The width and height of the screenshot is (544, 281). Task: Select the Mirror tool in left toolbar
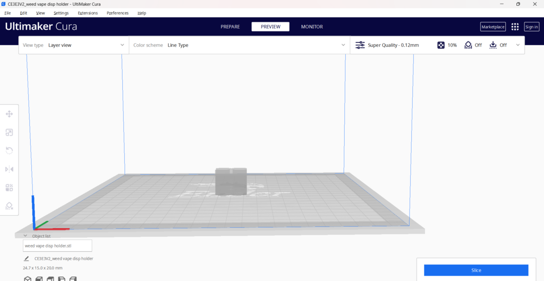pos(9,169)
